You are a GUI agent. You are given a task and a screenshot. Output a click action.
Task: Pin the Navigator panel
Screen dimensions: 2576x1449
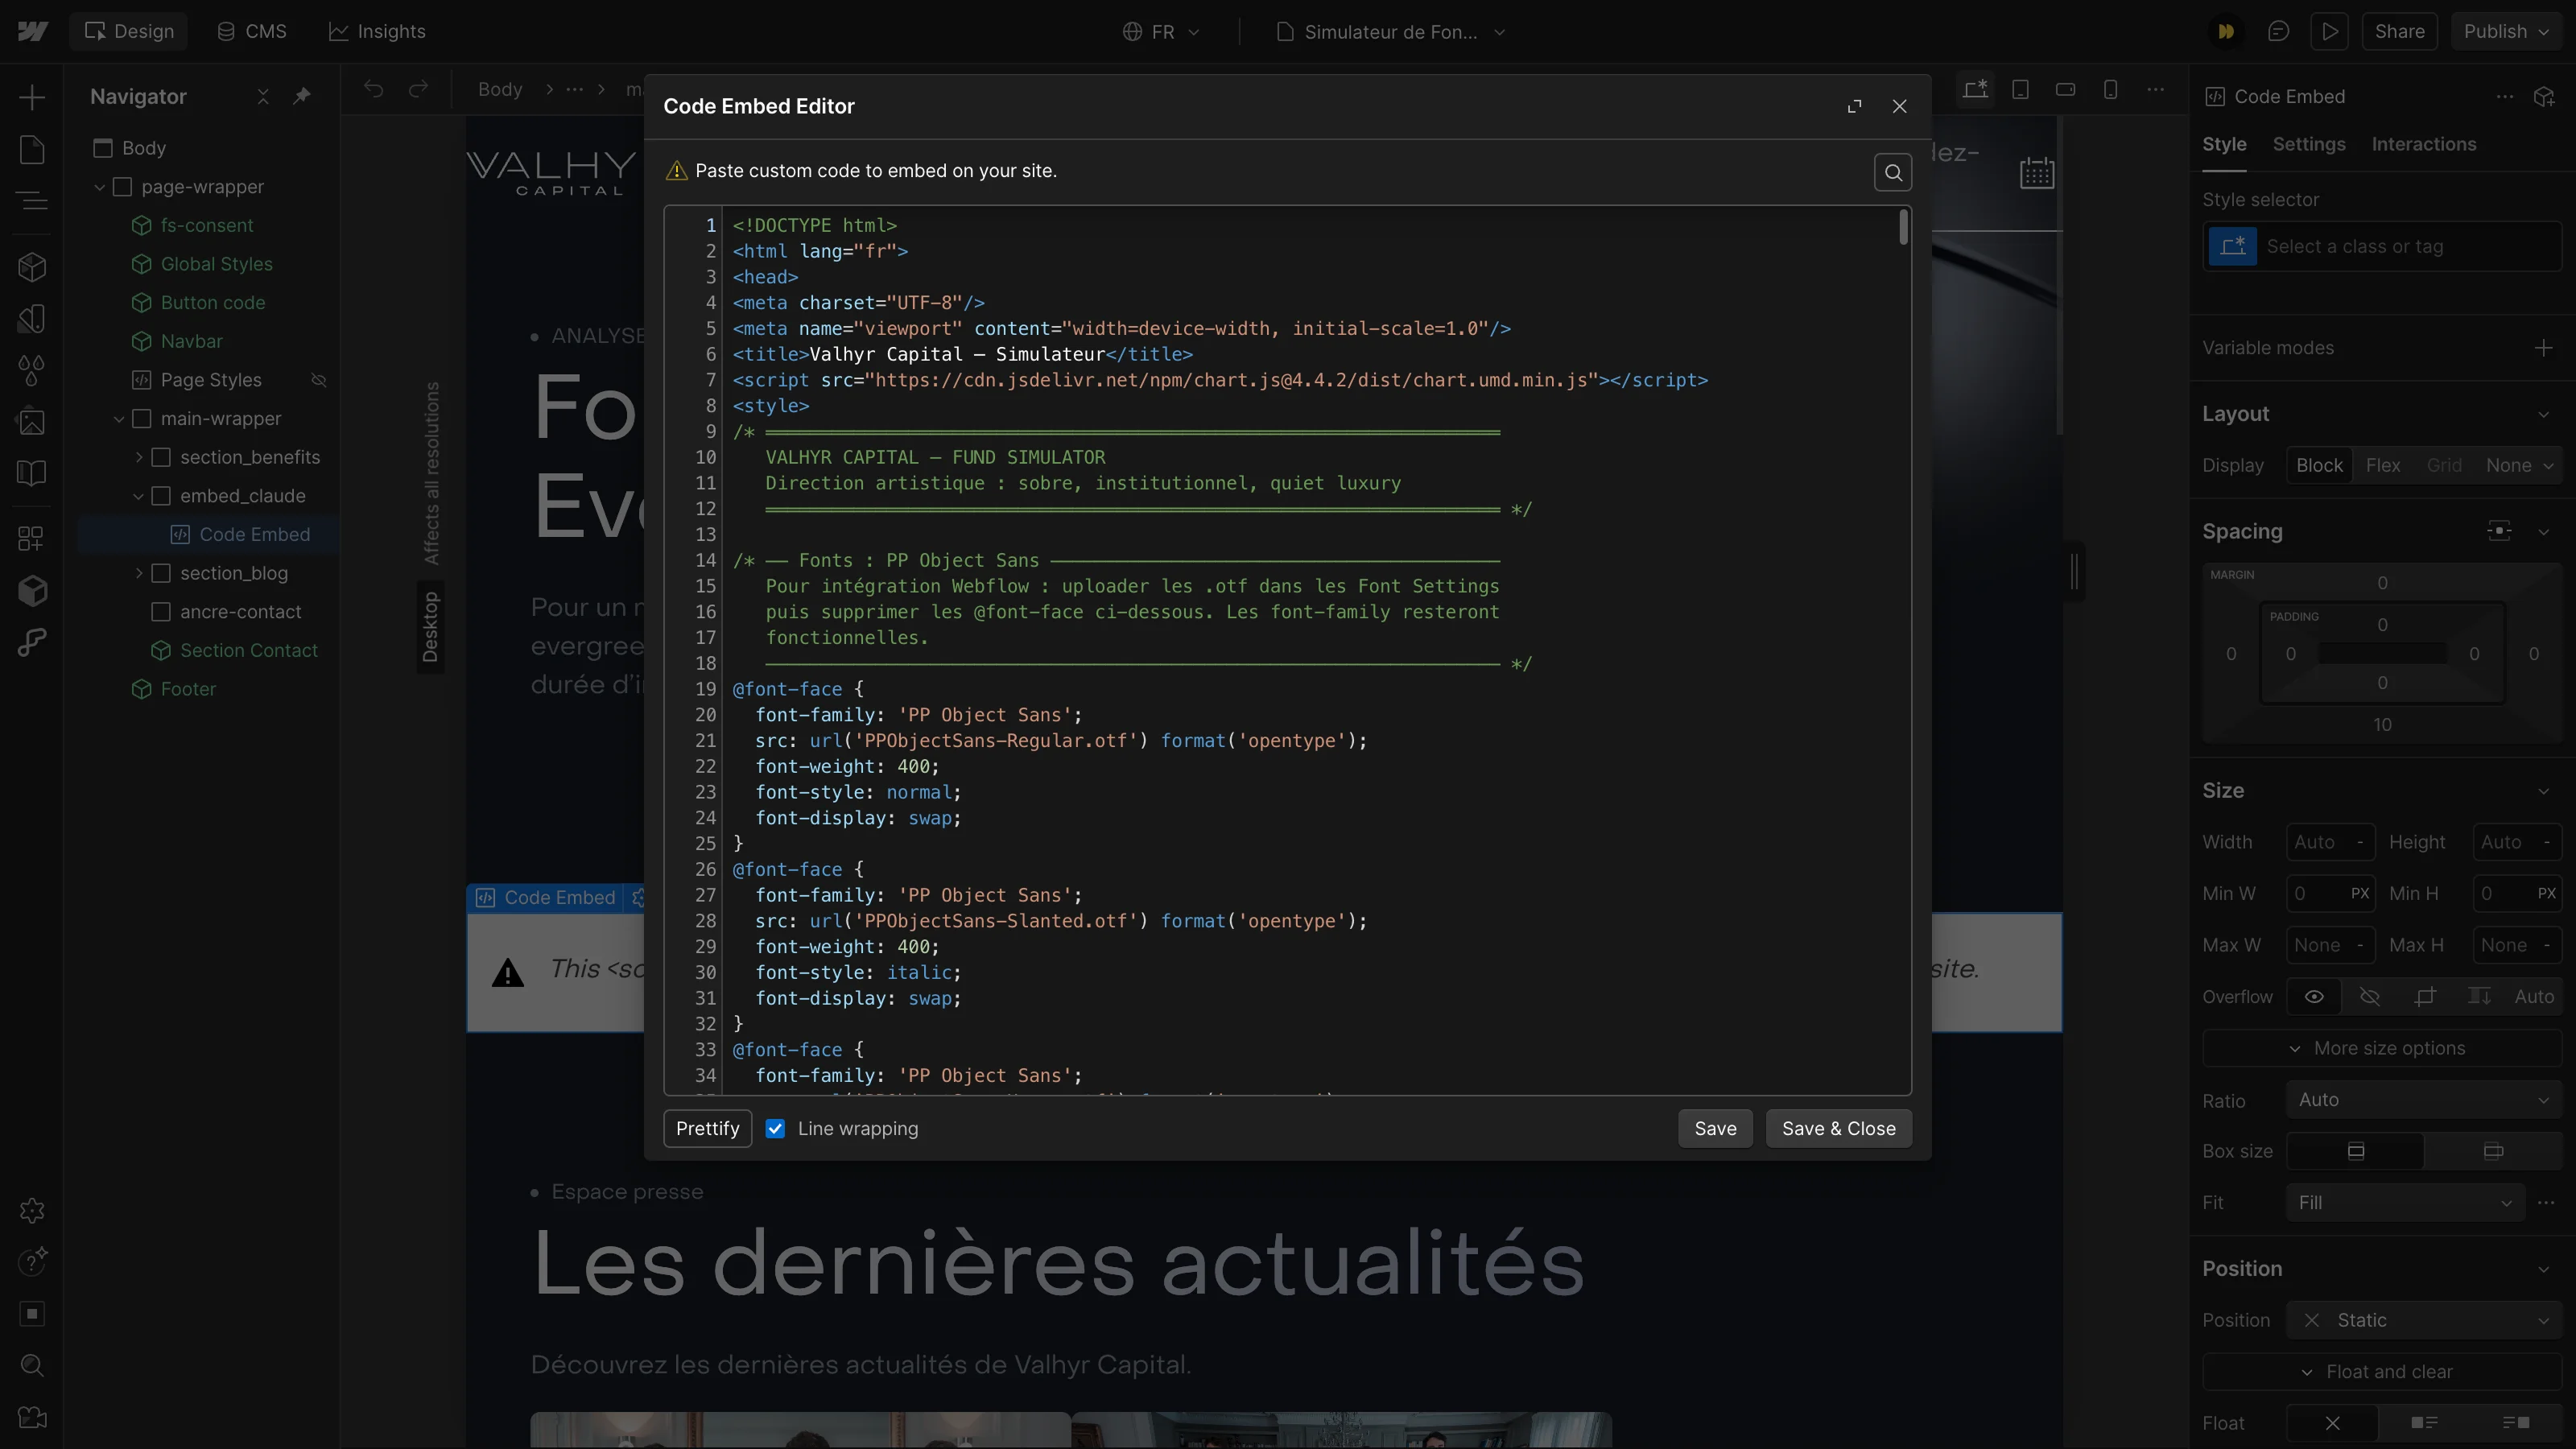[x=301, y=96]
